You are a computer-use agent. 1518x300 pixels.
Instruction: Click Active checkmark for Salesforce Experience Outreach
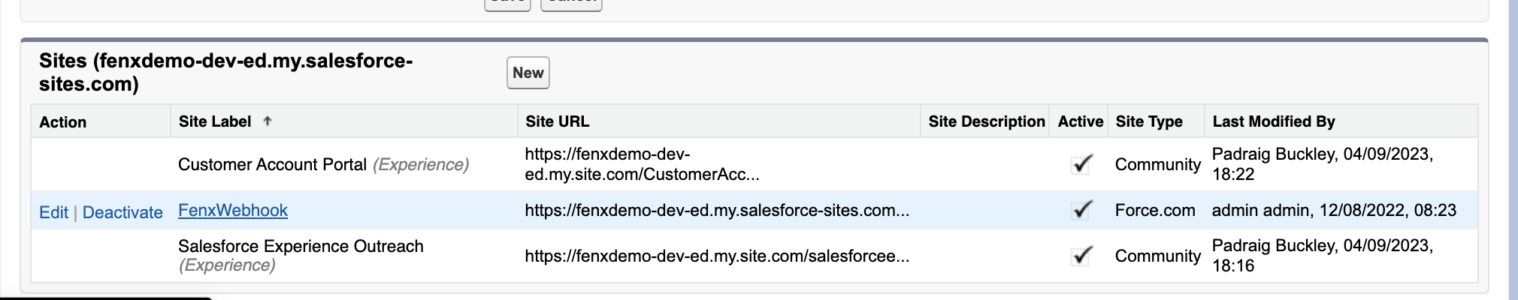click(x=1081, y=256)
